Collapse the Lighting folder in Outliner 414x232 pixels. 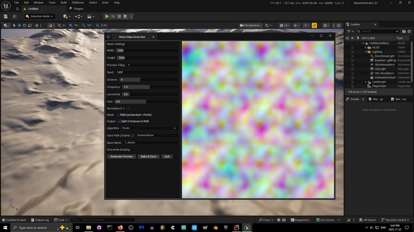coord(365,52)
